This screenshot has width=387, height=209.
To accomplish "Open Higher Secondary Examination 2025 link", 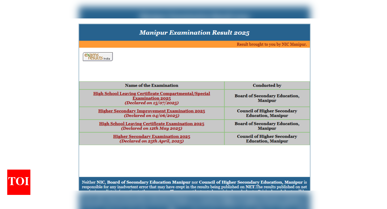I will point(152,136).
